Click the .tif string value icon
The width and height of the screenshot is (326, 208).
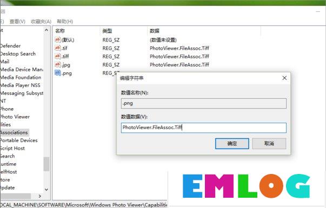point(58,48)
